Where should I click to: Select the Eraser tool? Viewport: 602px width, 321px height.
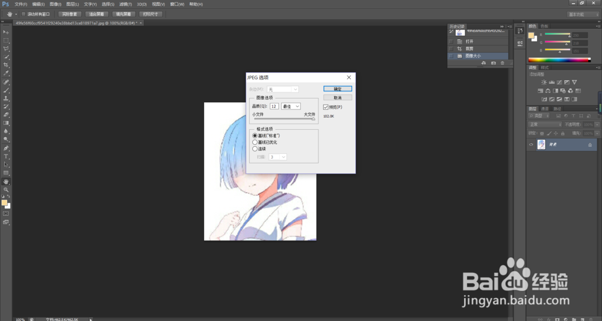tap(6, 115)
